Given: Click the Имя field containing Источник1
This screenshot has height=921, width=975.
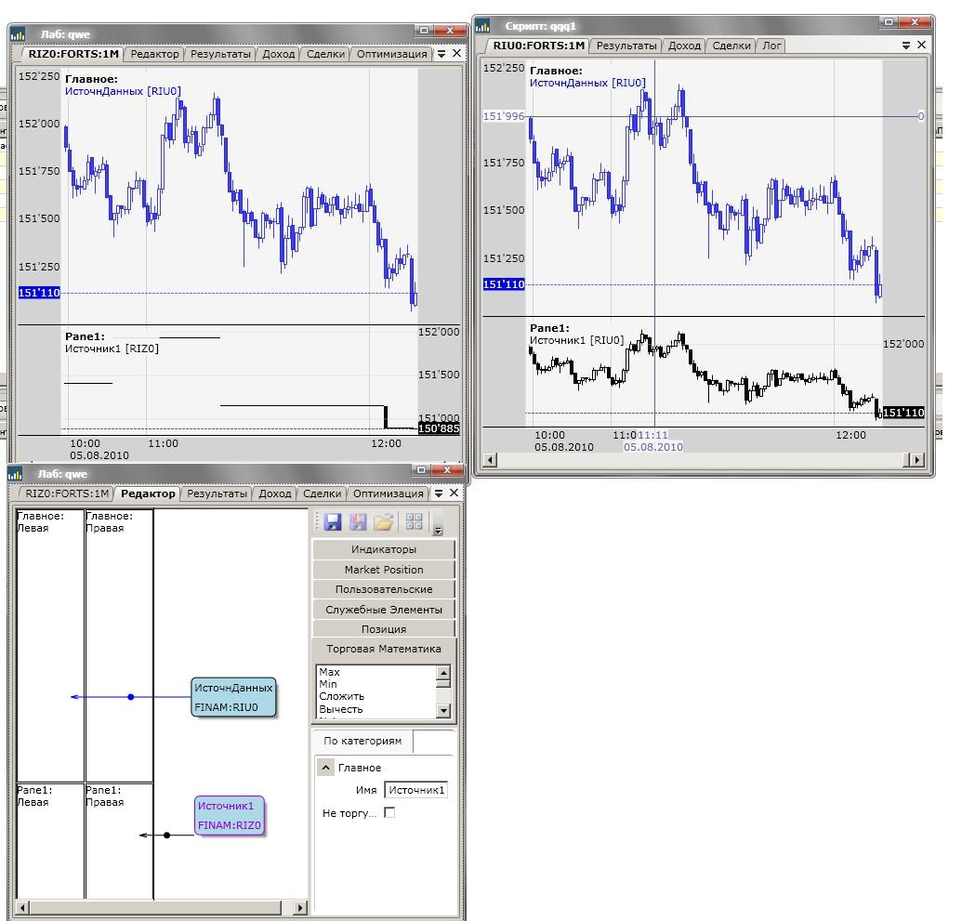Looking at the screenshot, I should [416, 790].
